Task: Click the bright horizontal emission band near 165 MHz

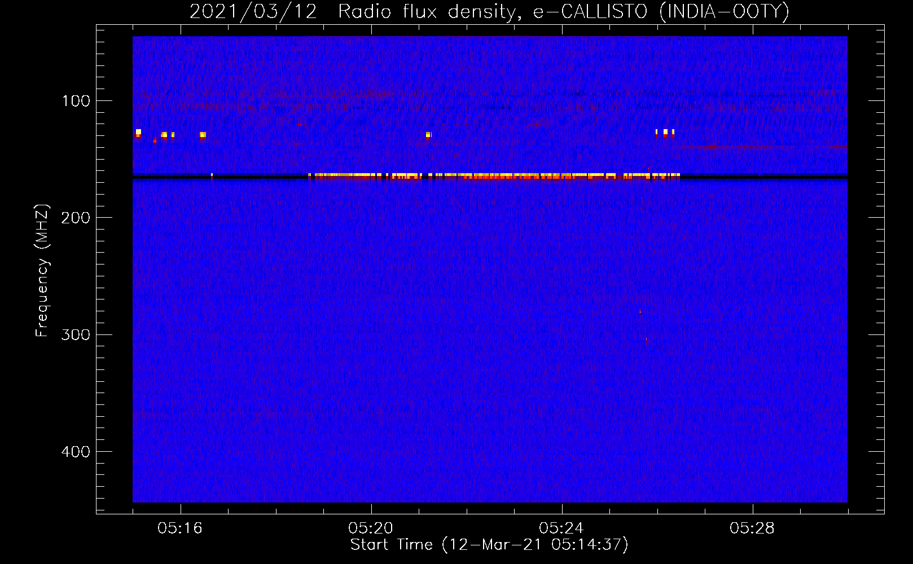Action: 494,177
